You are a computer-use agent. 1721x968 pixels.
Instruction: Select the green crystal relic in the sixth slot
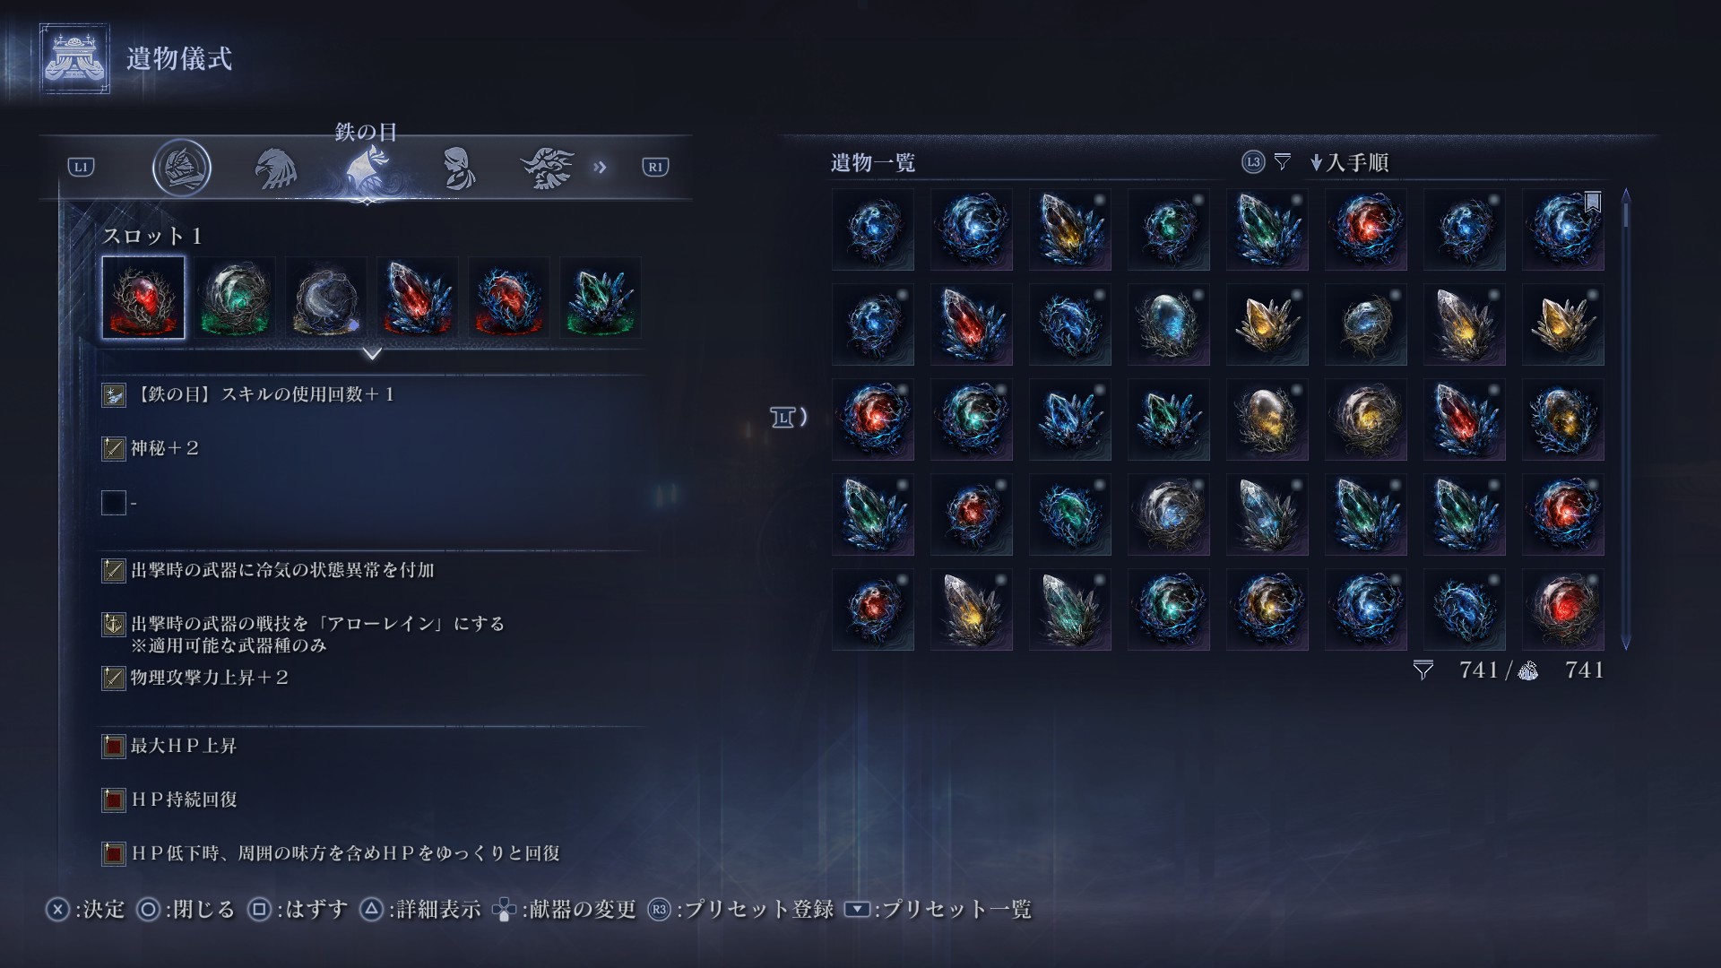click(x=601, y=298)
